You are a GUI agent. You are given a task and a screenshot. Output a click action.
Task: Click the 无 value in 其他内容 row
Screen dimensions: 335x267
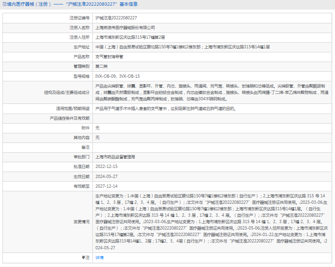click(x=97, y=138)
